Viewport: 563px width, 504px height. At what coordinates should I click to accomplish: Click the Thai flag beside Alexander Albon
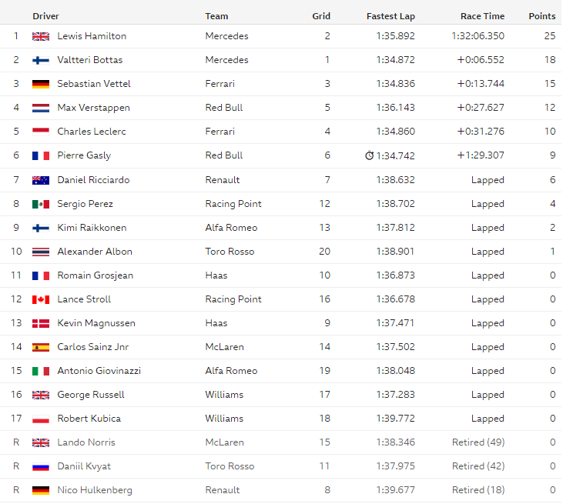coord(41,252)
